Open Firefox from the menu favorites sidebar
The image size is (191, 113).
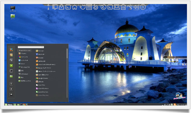click(11, 50)
